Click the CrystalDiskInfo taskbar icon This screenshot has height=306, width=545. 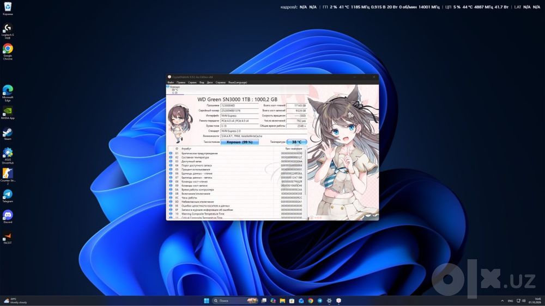(x=338, y=301)
